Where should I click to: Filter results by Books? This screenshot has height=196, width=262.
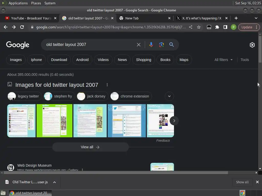pyautogui.click(x=165, y=60)
